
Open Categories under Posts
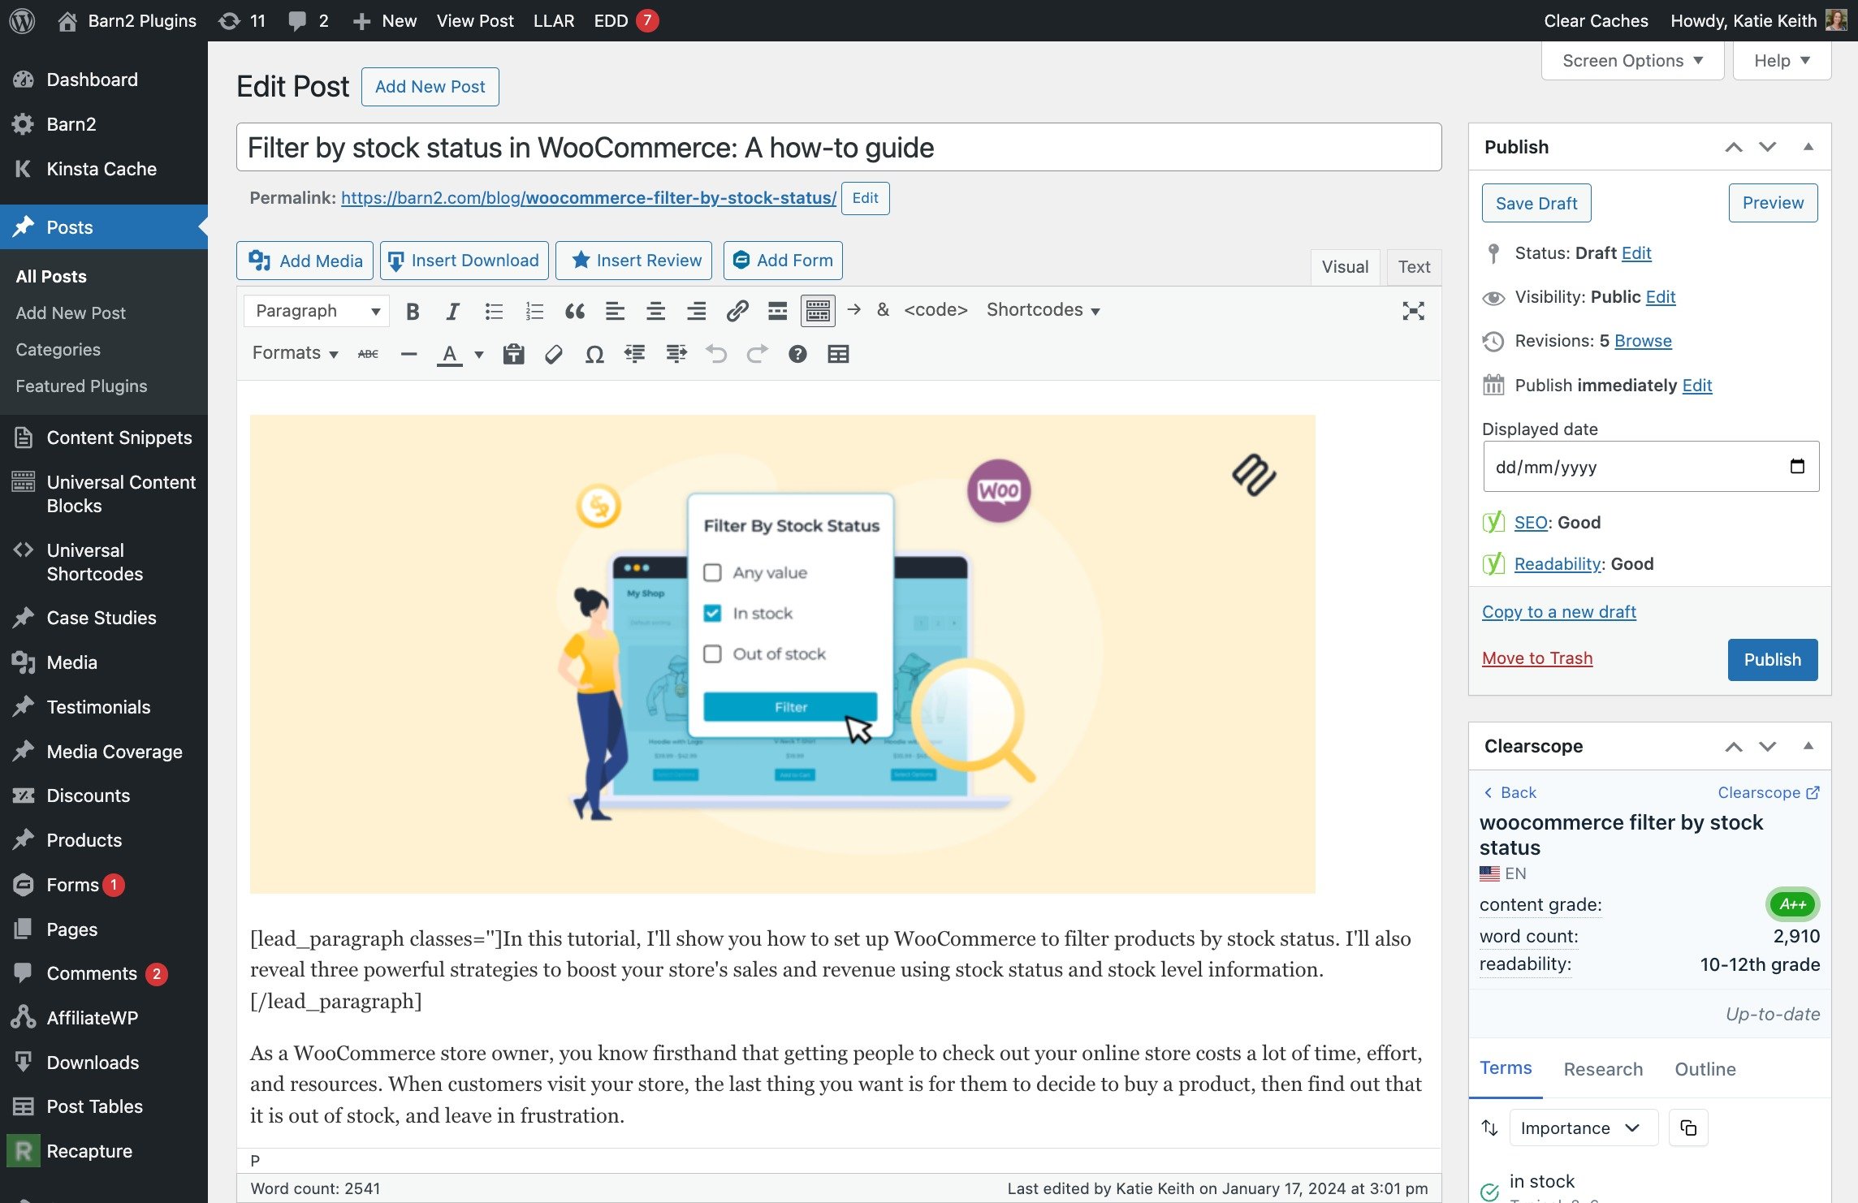coord(58,350)
